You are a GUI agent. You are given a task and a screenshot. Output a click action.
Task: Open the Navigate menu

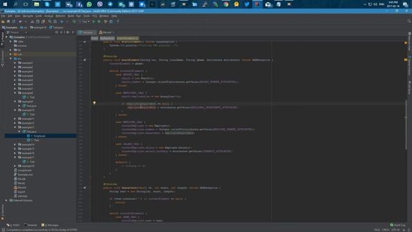(28, 16)
